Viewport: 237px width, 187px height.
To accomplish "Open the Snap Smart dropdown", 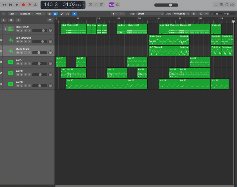I will coord(150,14).
